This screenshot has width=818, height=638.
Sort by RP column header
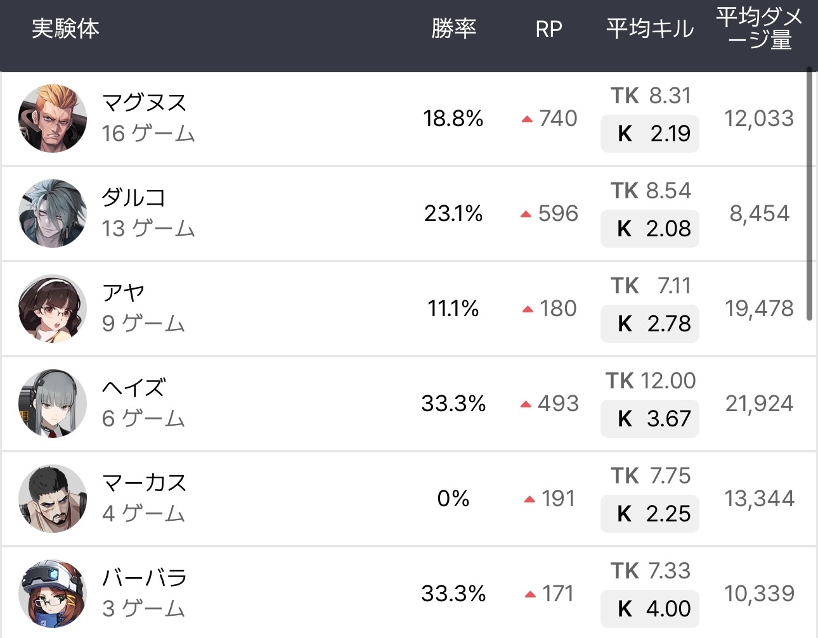(549, 29)
